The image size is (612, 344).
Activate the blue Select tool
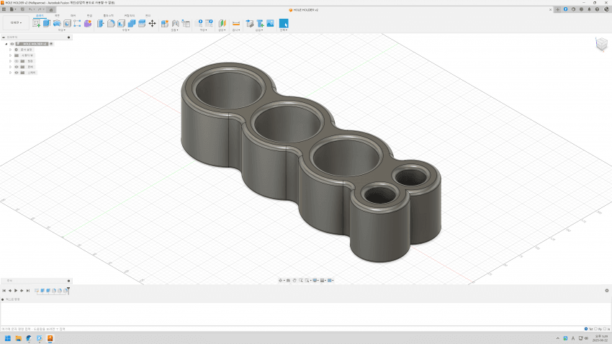284,24
